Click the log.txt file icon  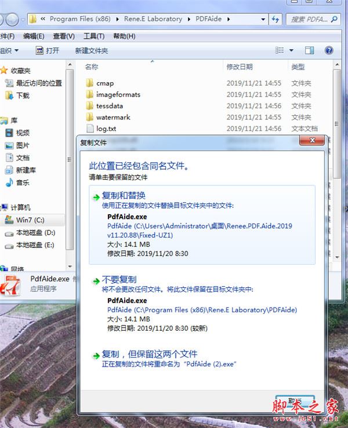click(x=90, y=129)
